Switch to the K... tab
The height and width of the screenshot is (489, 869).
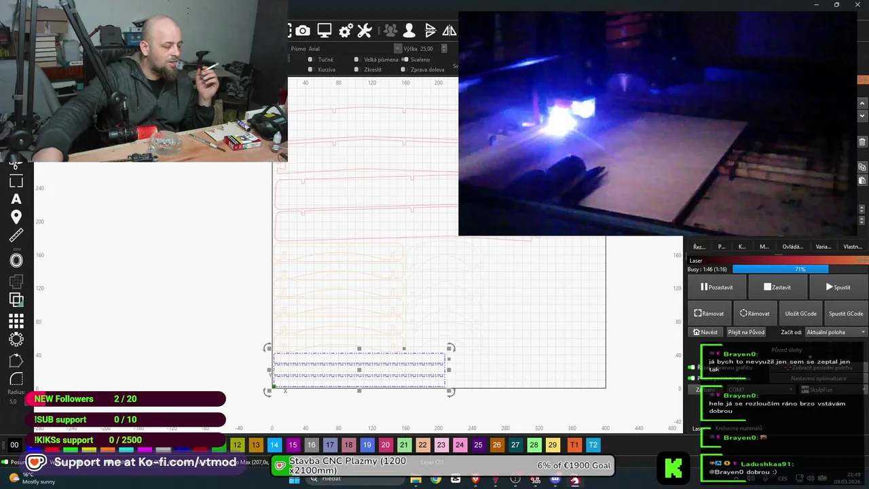pos(742,247)
